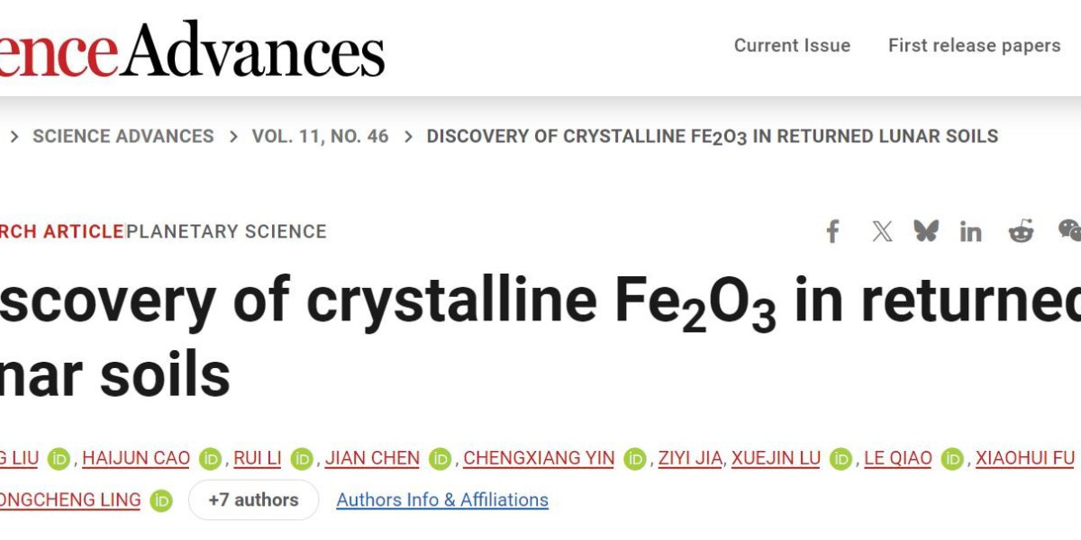Share article on Reddit
The image size is (1081, 540).
click(x=1021, y=231)
